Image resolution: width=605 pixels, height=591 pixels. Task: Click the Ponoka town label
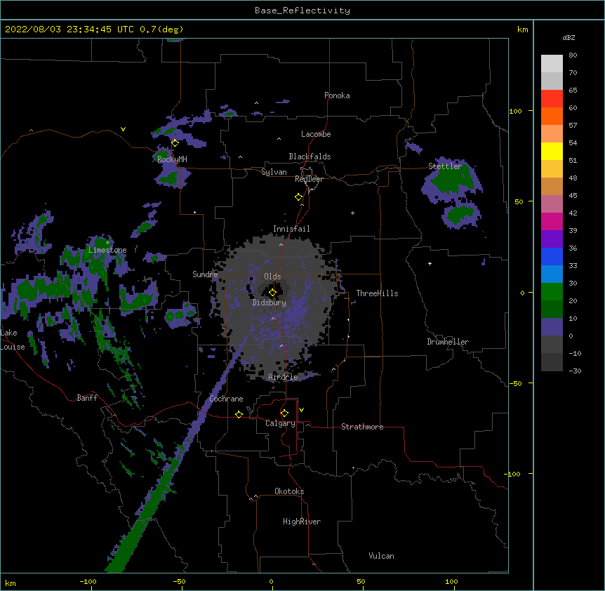(x=337, y=95)
